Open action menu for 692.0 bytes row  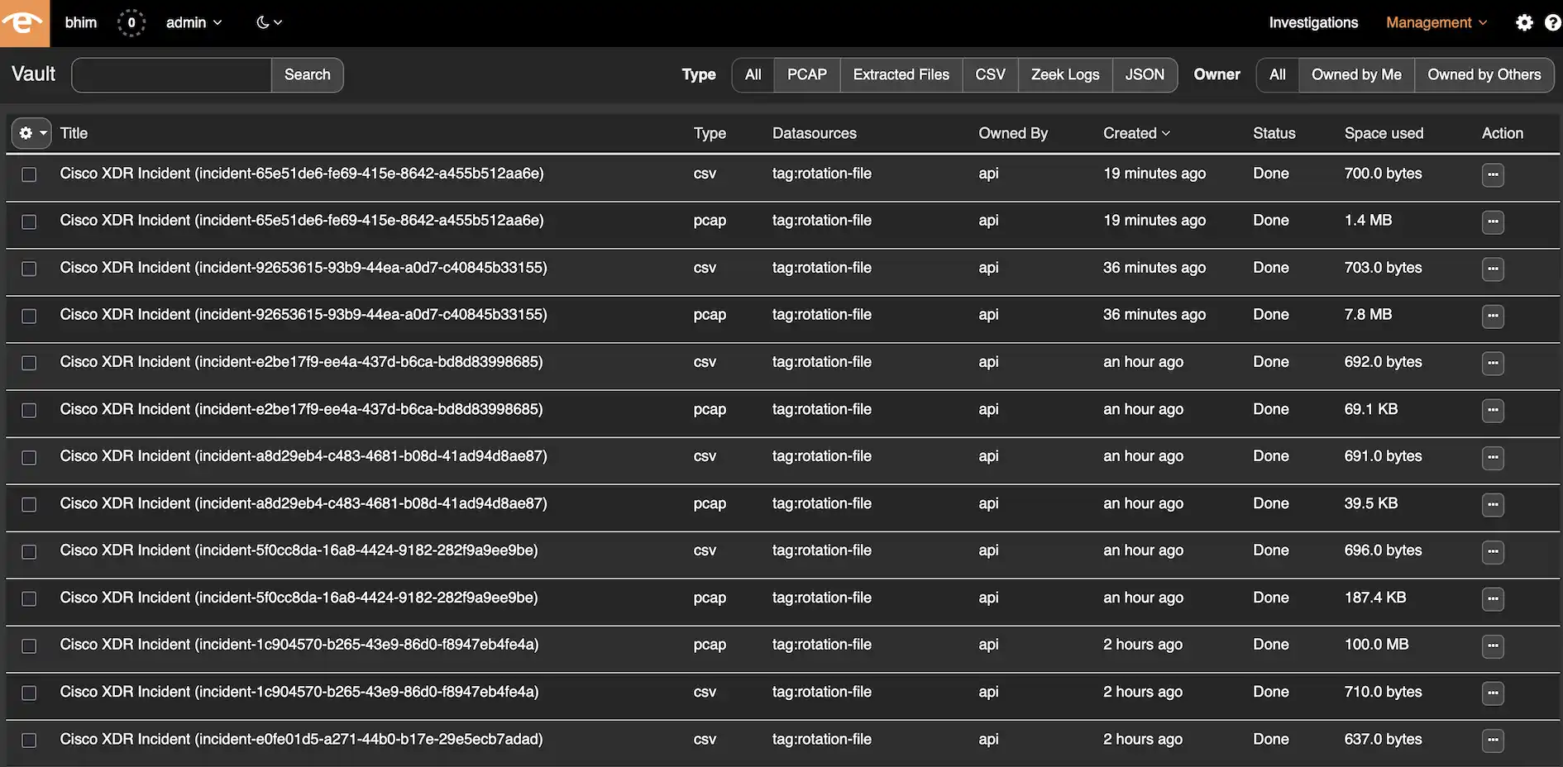tap(1493, 363)
